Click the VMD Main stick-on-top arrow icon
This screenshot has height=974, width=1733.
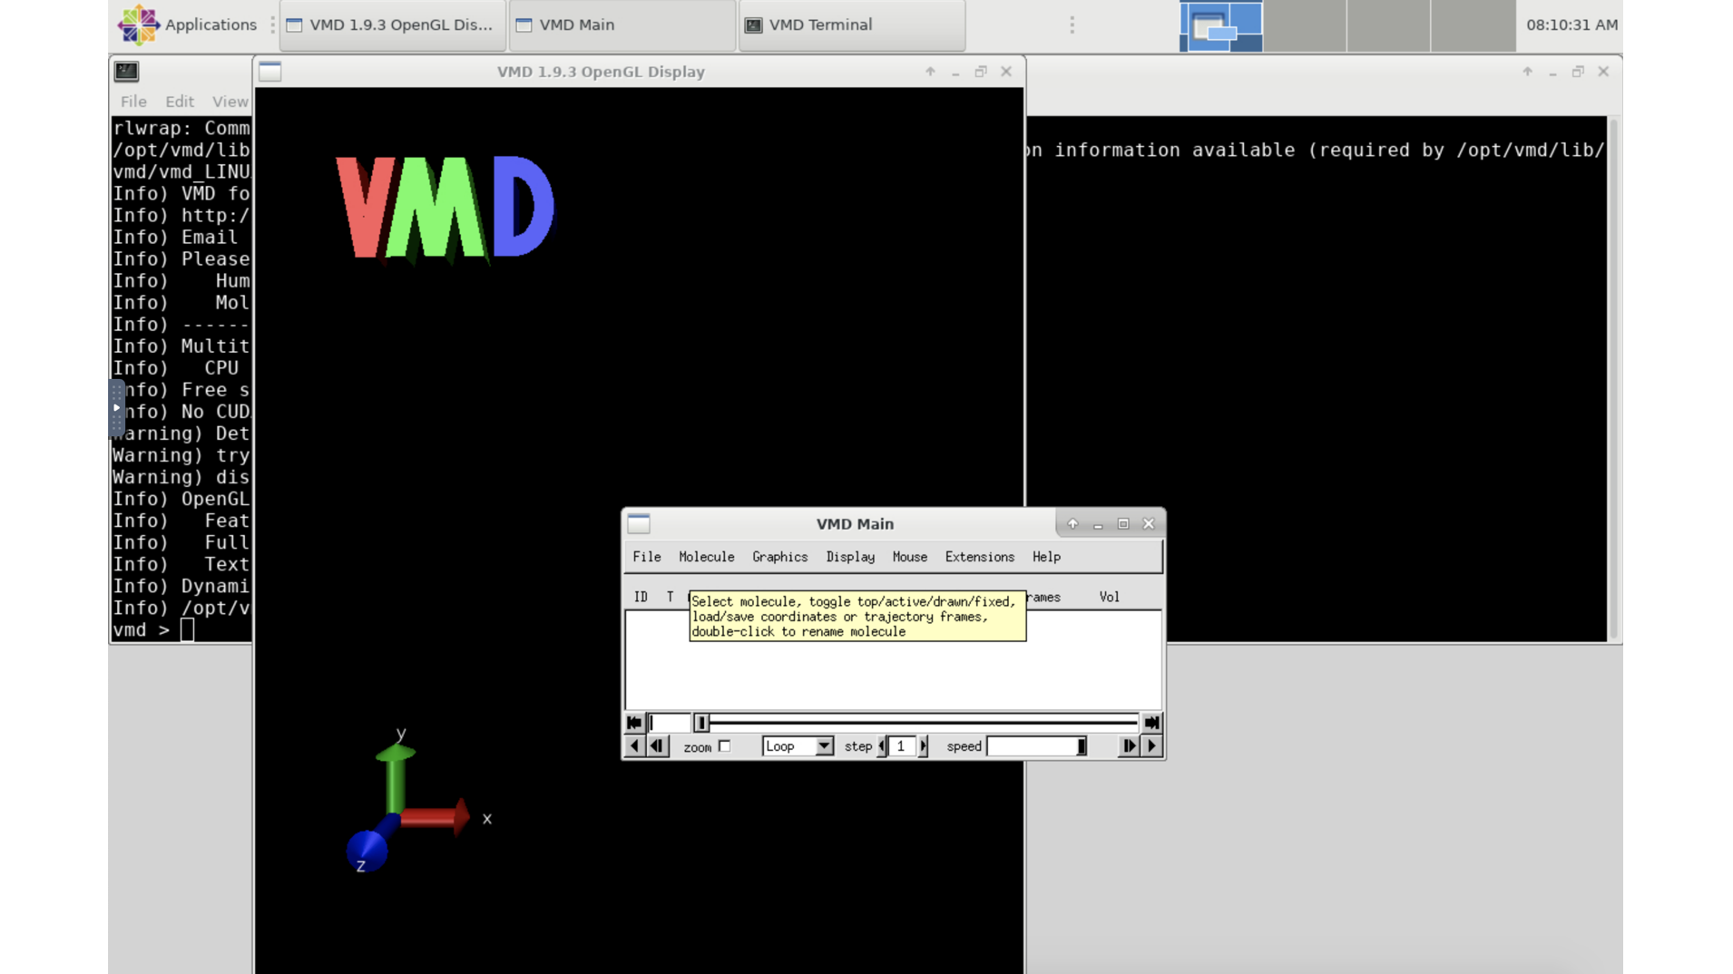(x=1072, y=523)
